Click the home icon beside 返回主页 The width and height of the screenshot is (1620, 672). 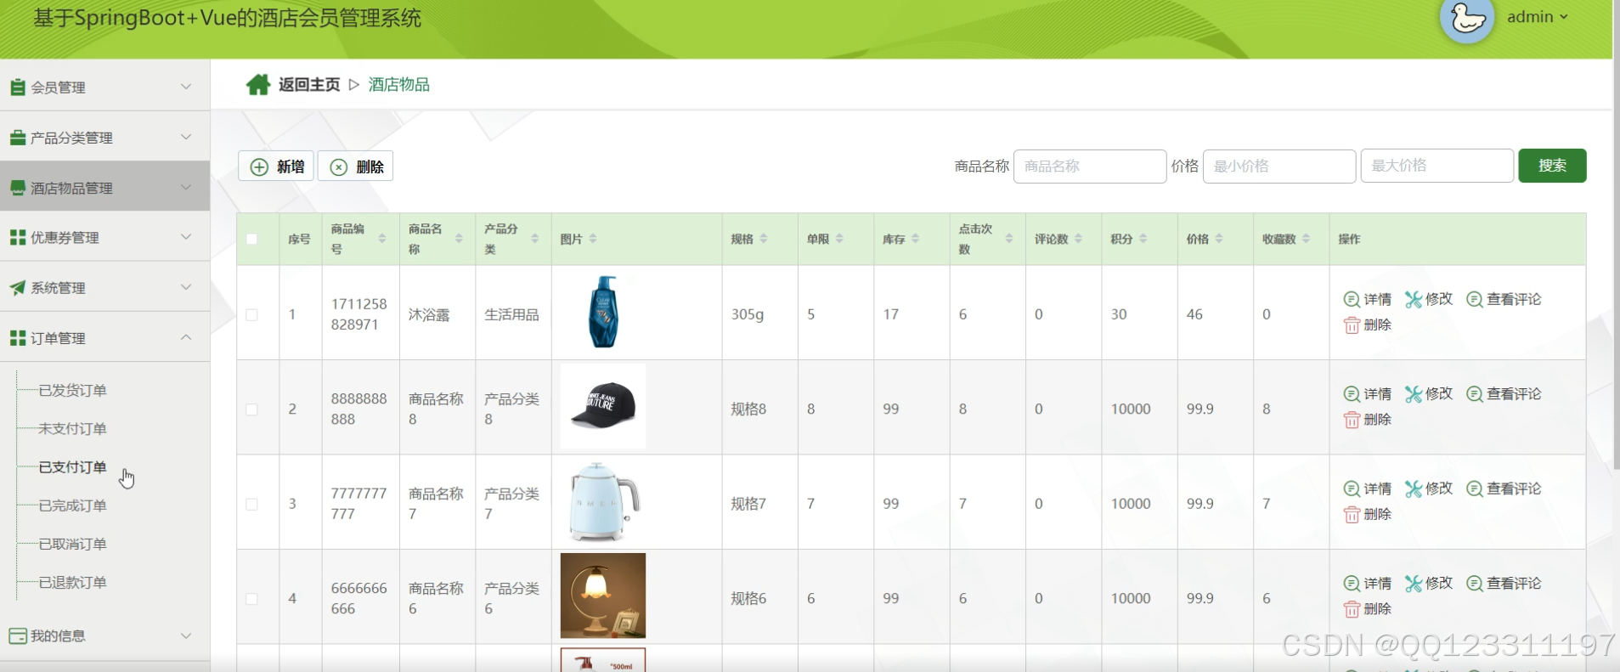click(258, 84)
